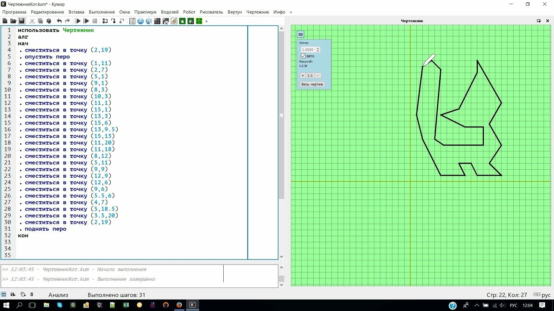Click the green crosshair Chertezhnik icon

(199, 21)
